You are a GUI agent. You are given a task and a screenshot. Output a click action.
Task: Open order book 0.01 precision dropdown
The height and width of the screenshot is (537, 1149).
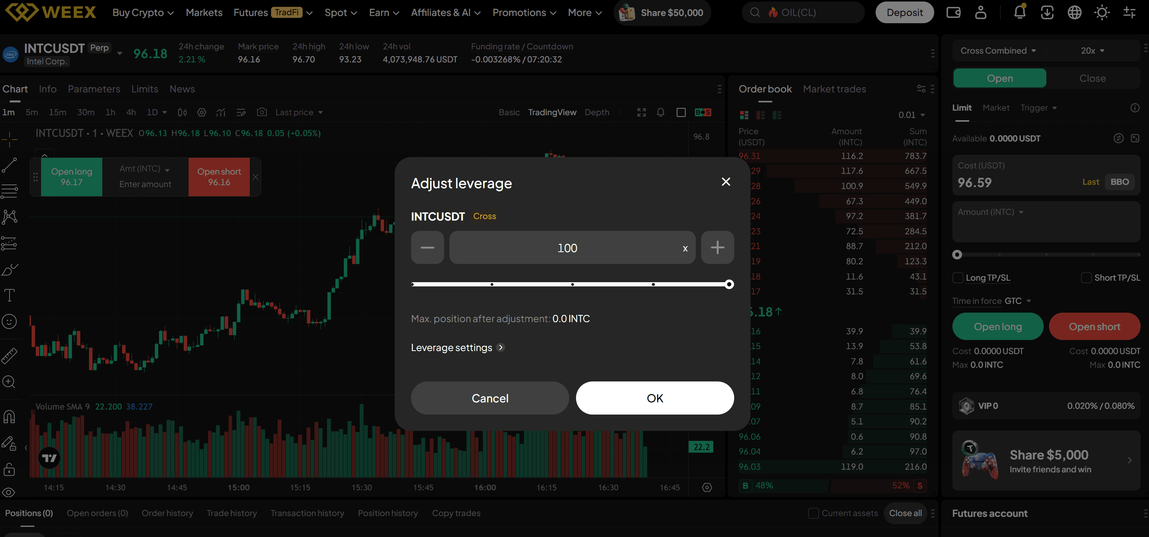pyautogui.click(x=912, y=115)
